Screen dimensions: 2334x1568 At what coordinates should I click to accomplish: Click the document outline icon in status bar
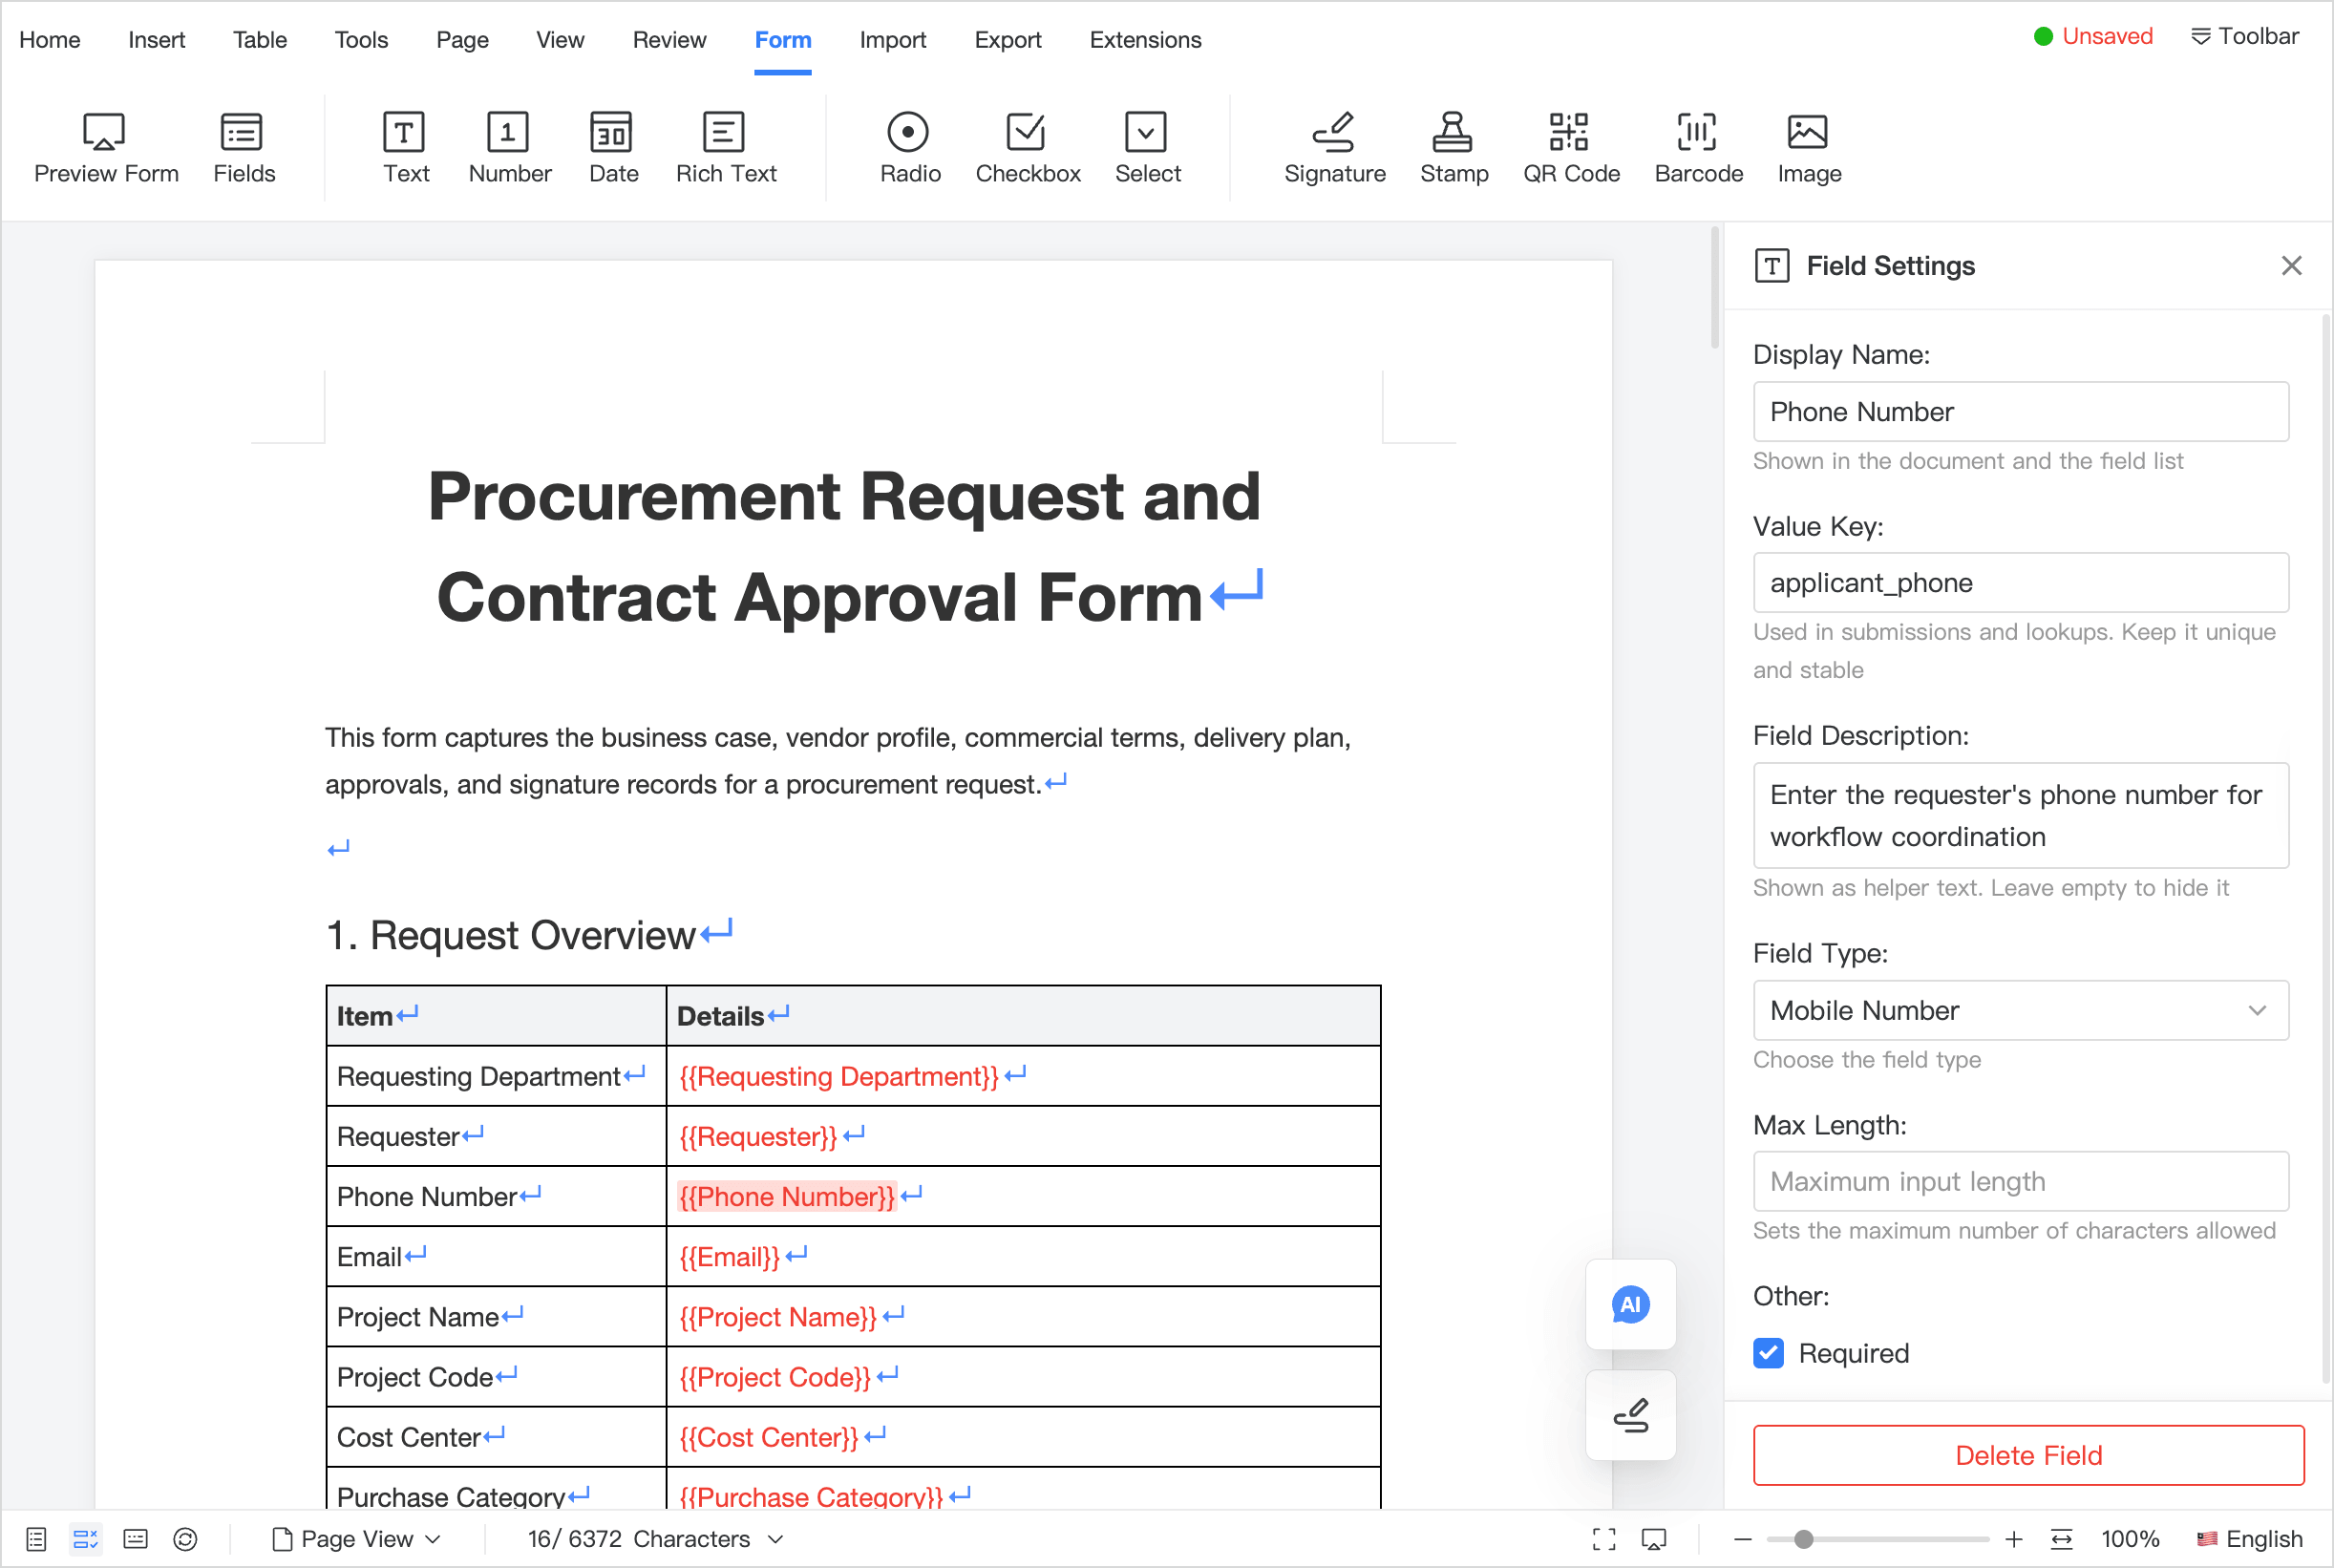click(36, 1538)
